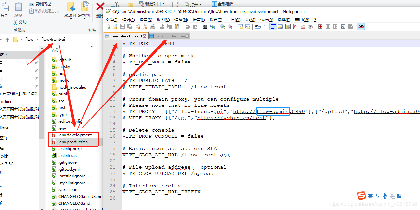420x210 pixels.
Task: Open the User Defined Language icon
Action: [280, 27]
